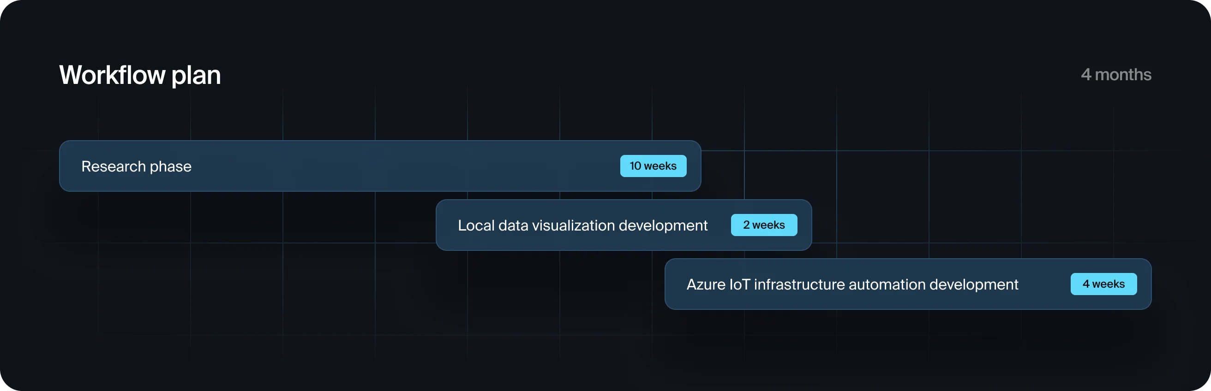1211x391 pixels.
Task: Click the 4 months duration label
Action: click(1116, 74)
